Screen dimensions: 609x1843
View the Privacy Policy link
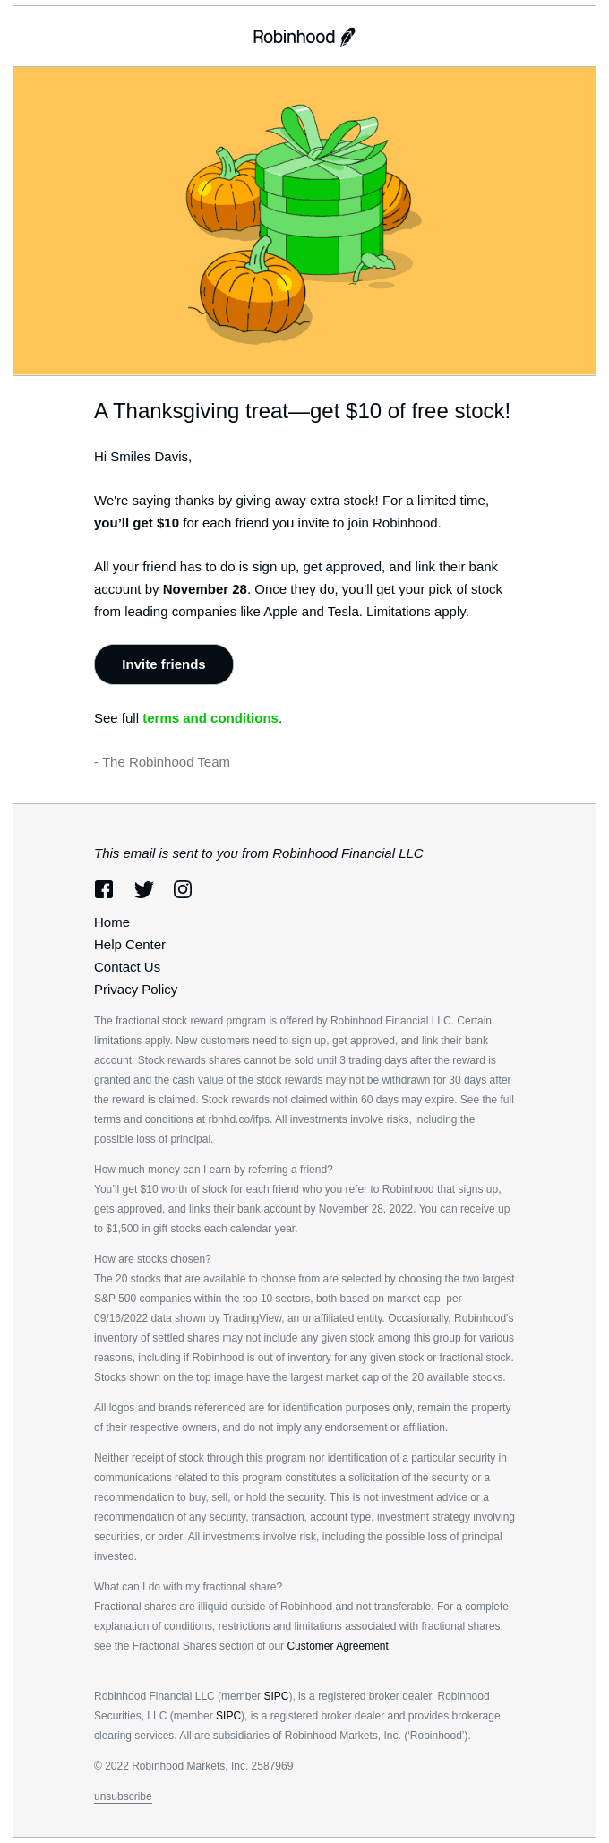coord(135,990)
